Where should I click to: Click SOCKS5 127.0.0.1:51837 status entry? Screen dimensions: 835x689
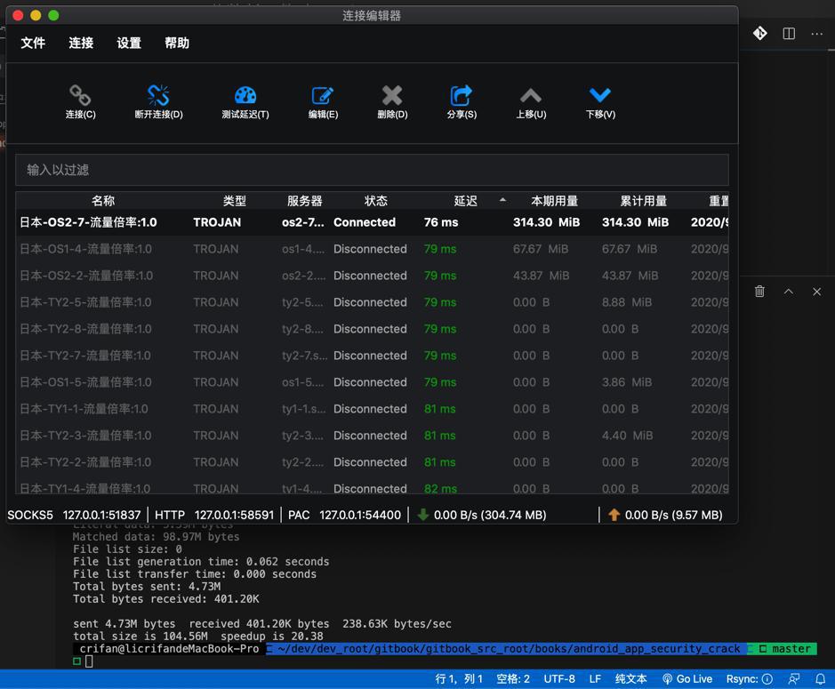74,515
